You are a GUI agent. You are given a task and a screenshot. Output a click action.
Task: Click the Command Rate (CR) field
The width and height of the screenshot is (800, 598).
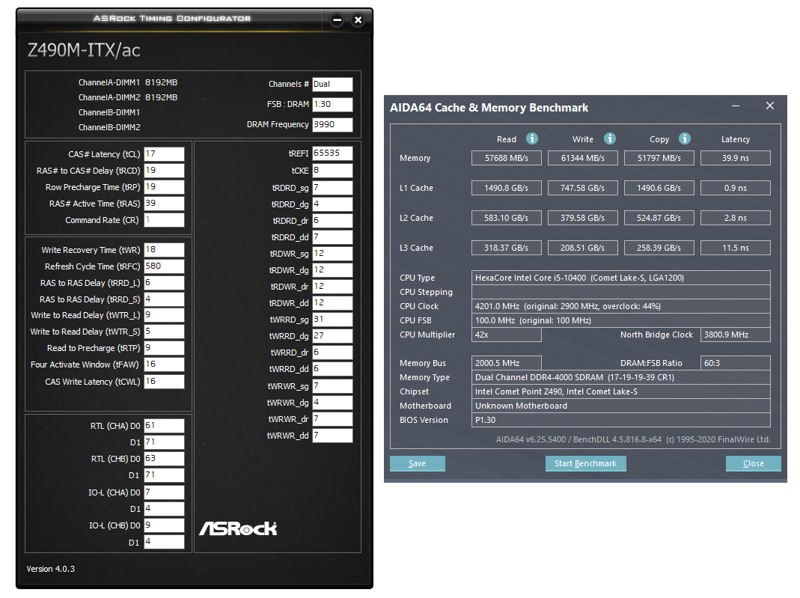(164, 220)
